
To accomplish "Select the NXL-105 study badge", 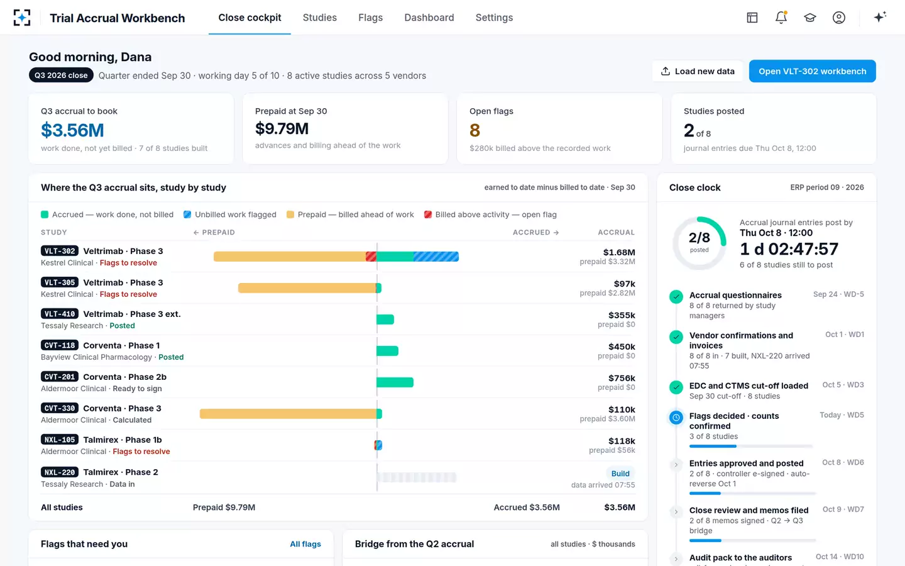I will coord(60,440).
